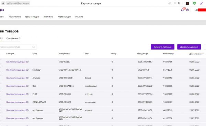Select article cell ST3D-SP0022

(x=65, y=102)
